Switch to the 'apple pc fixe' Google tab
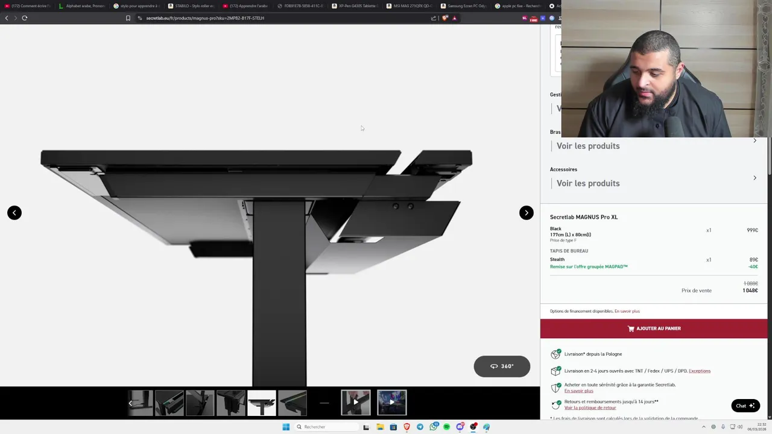Viewport: 772px width, 434px height. point(519,6)
